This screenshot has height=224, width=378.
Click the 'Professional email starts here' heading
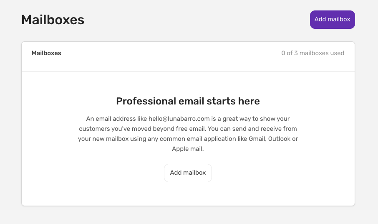[x=188, y=101]
